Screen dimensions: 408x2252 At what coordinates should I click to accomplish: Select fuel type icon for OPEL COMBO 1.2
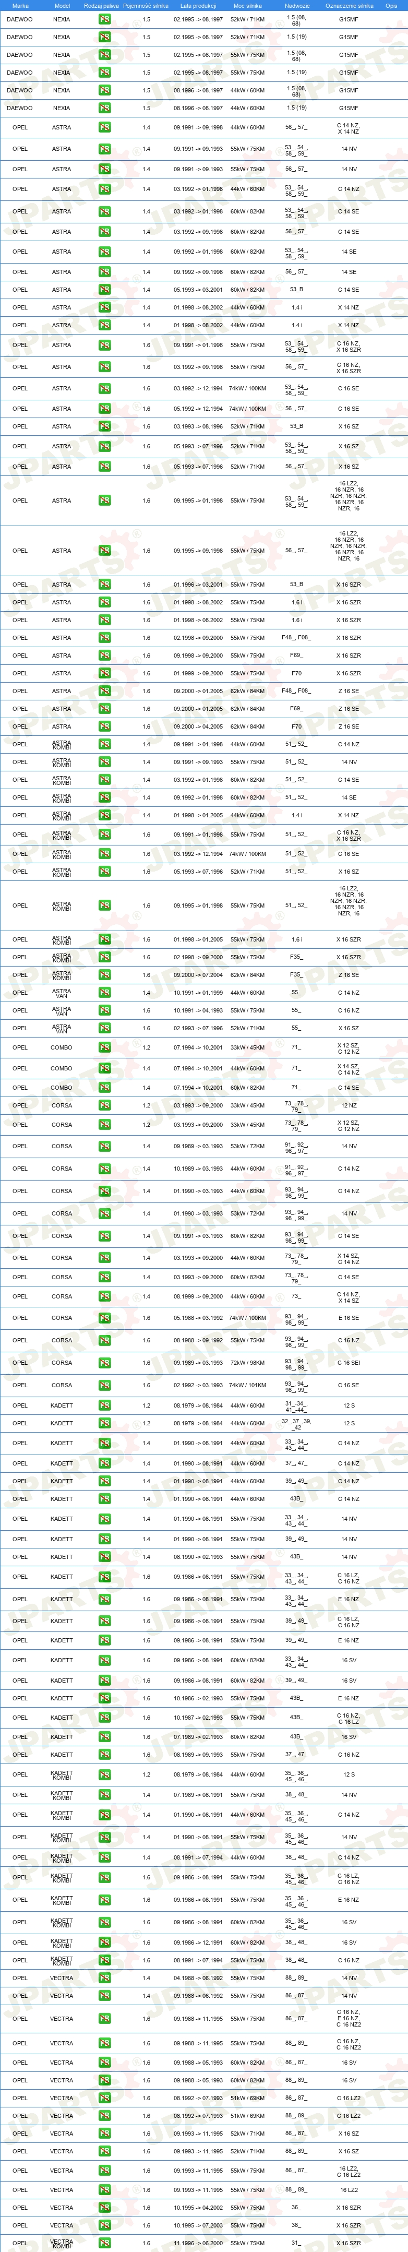104,1047
